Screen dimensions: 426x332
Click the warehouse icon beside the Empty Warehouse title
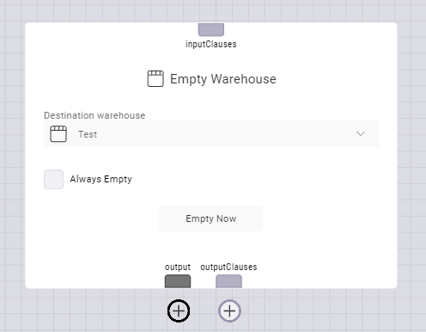155,78
